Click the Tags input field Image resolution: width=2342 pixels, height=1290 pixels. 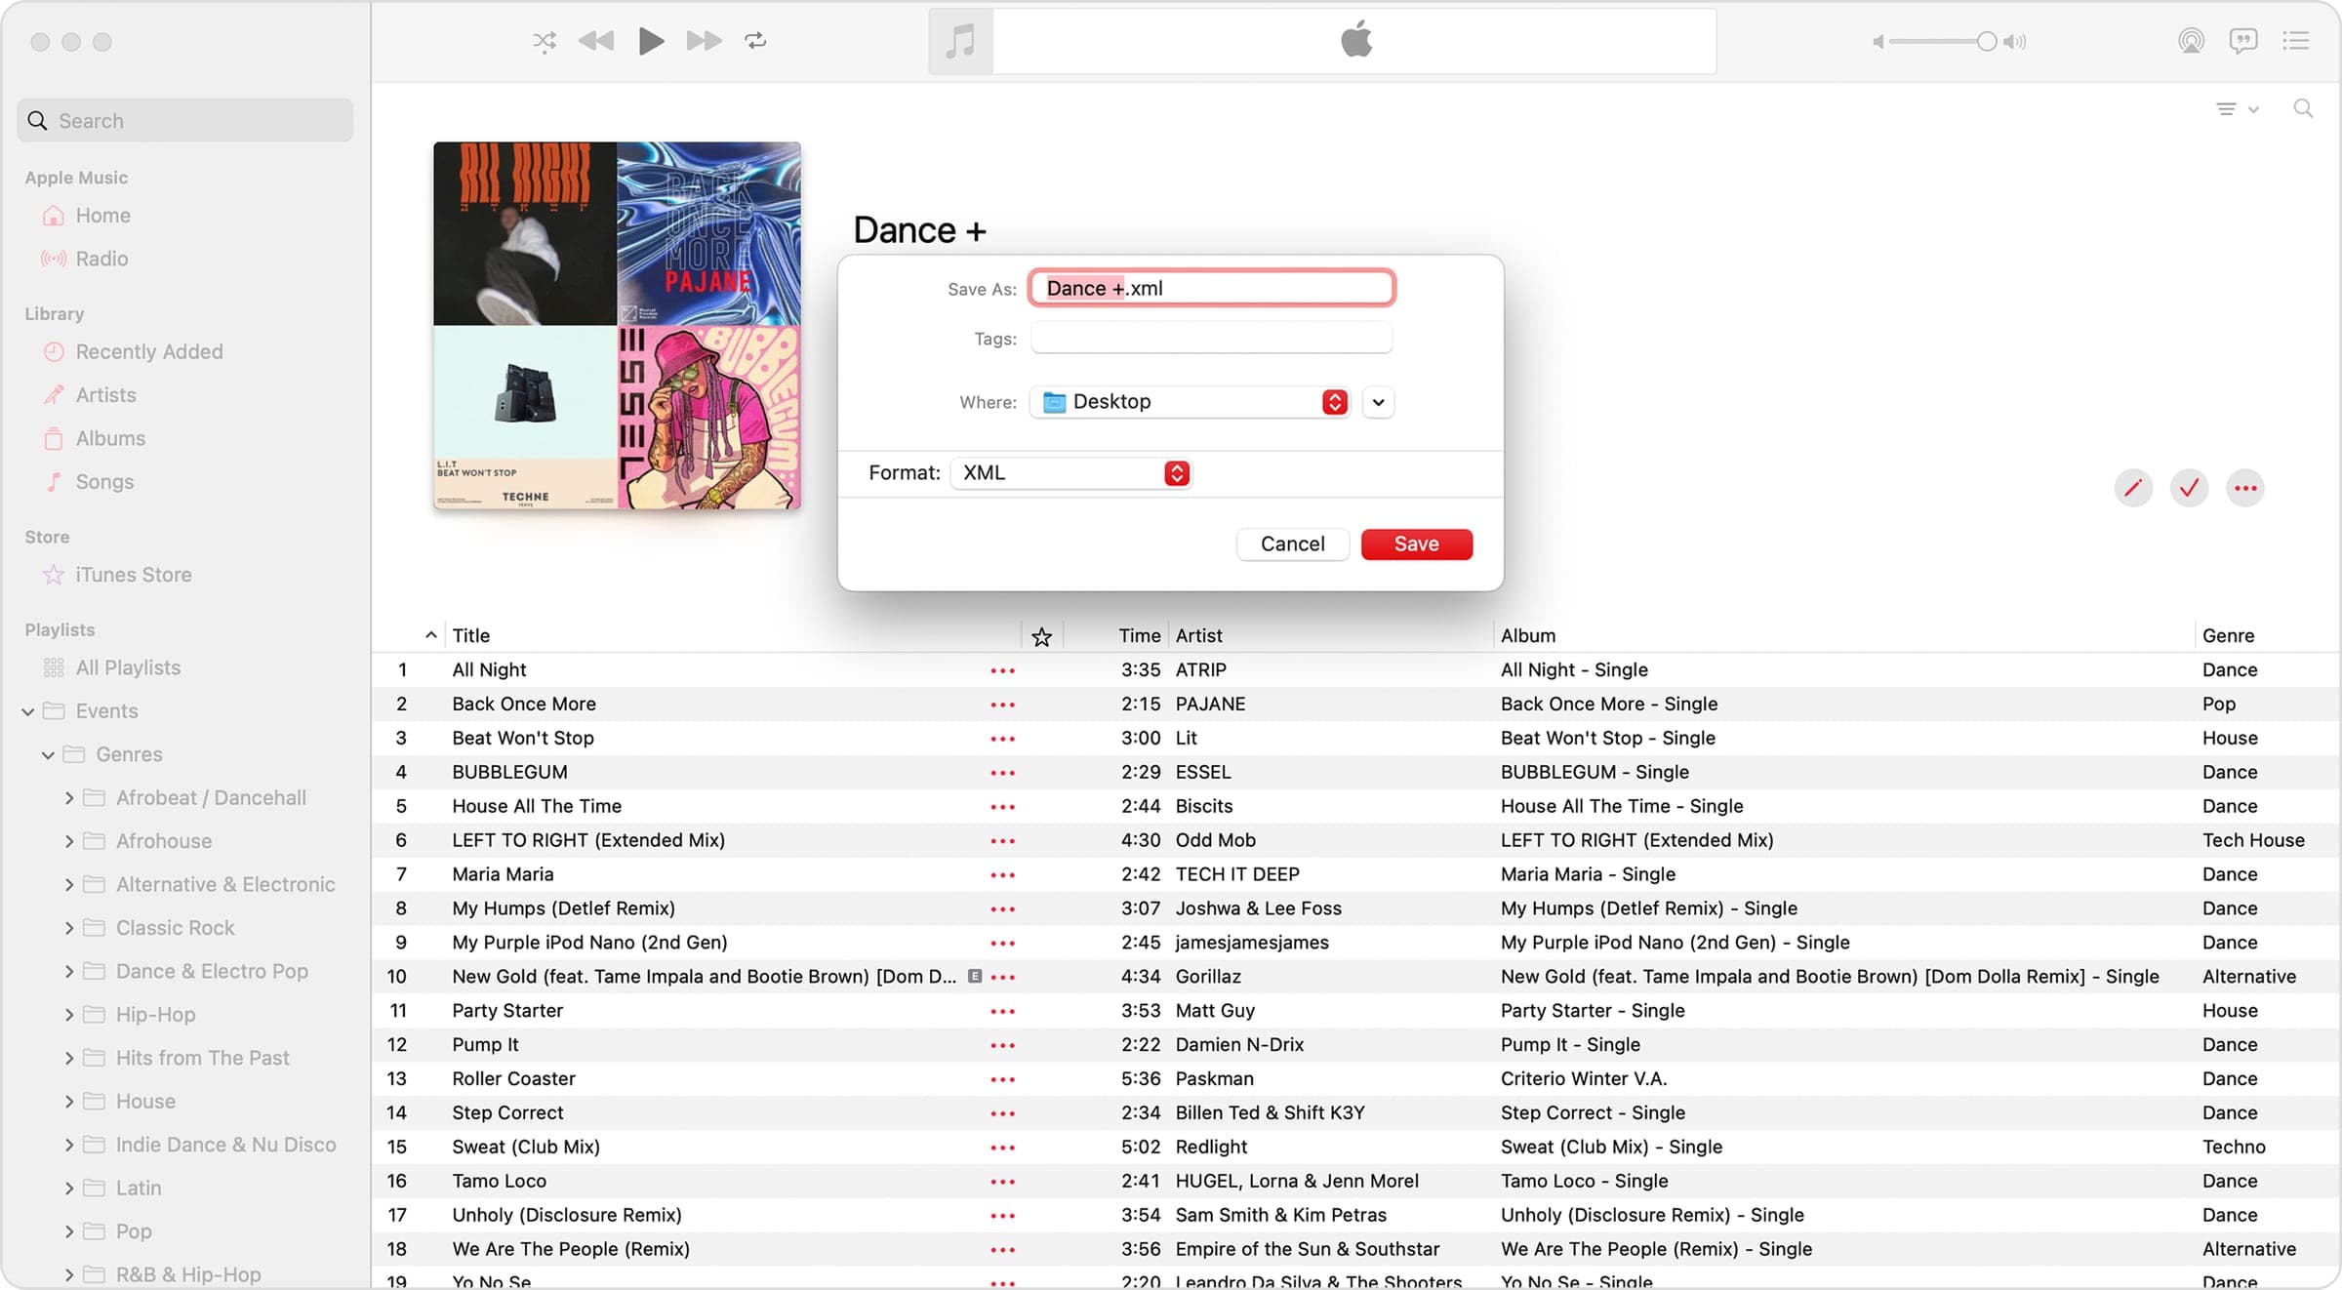[x=1212, y=339]
